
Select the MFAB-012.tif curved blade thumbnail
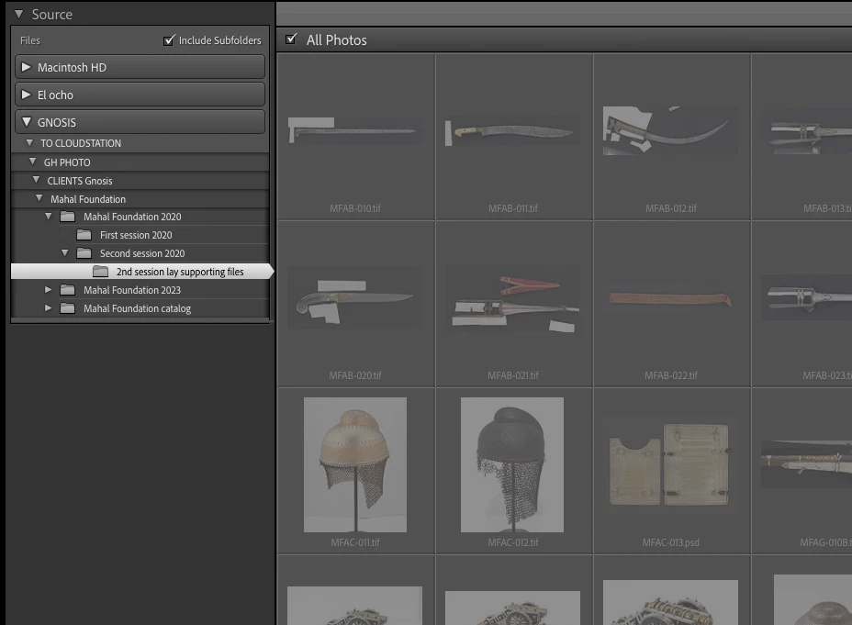coord(670,130)
